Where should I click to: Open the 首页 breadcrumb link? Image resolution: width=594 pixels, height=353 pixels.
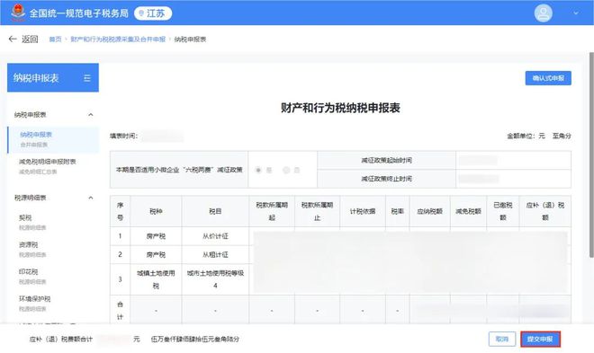pyautogui.click(x=55, y=39)
